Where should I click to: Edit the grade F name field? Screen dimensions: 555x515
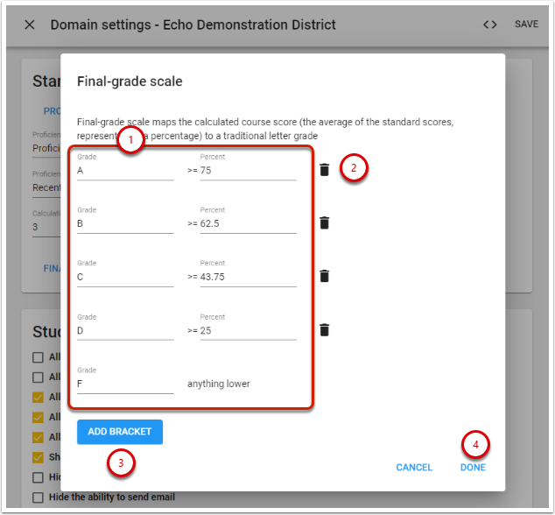pos(124,384)
